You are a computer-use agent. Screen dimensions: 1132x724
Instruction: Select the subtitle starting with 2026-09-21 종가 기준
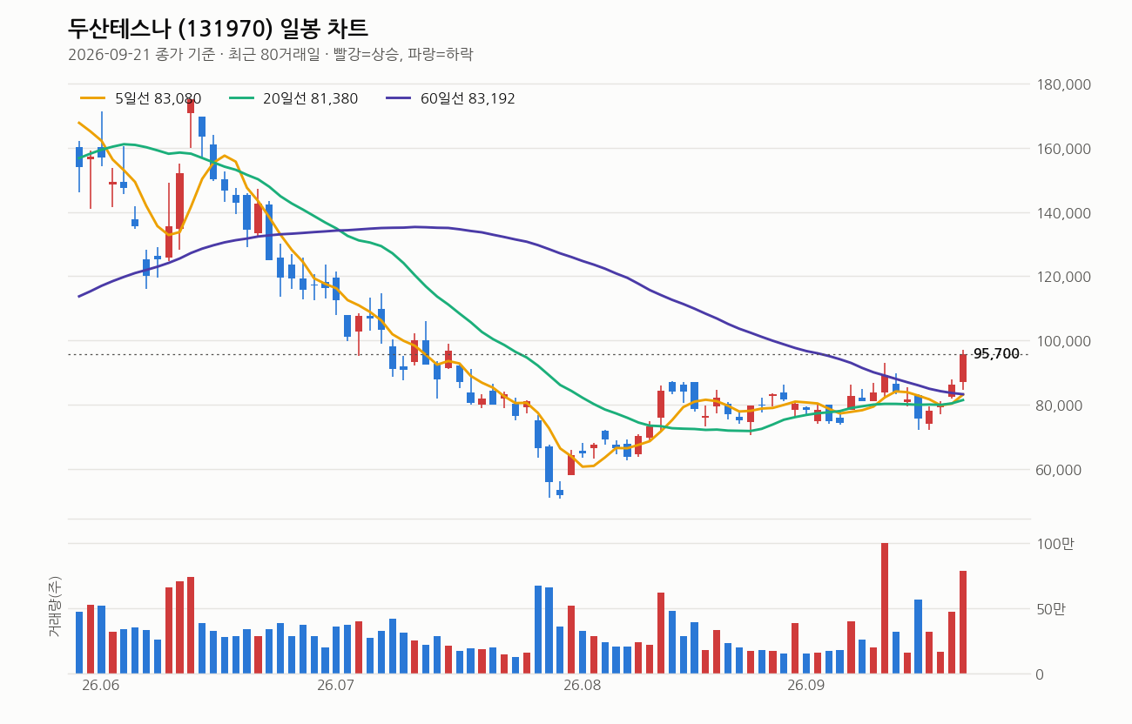[270, 54]
